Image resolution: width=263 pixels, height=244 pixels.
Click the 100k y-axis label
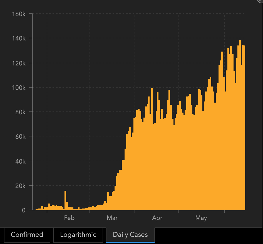coord(19,88)
